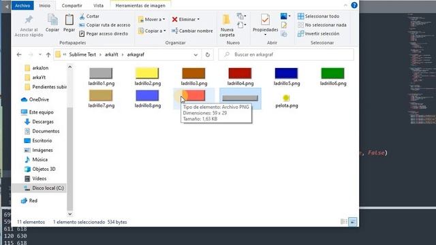Click the sidebar scroll down arrow
Screen dimensions: 436x245
(69, 214)
